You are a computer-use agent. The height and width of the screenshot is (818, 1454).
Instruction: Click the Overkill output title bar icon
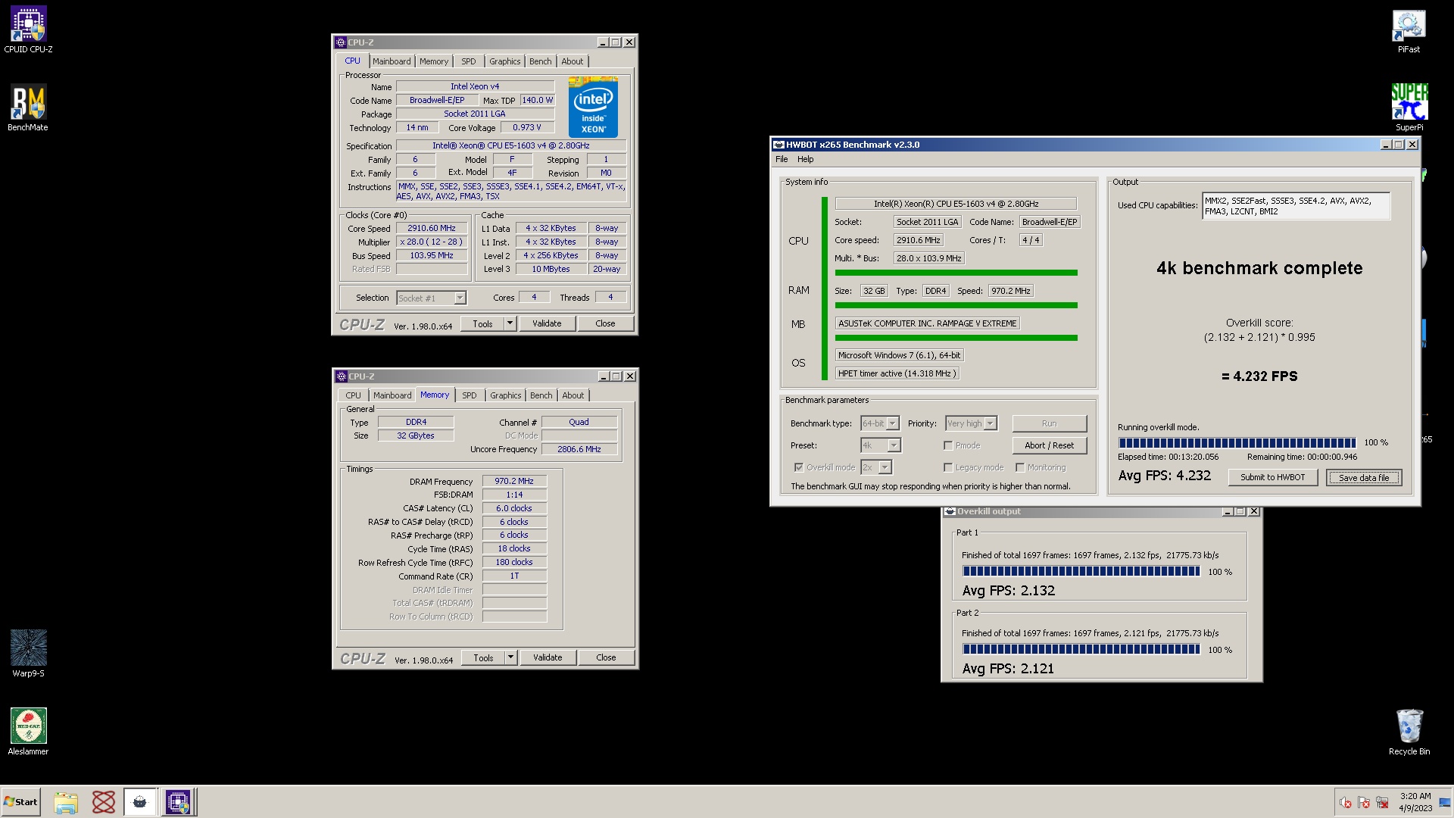tap(950, 511)
